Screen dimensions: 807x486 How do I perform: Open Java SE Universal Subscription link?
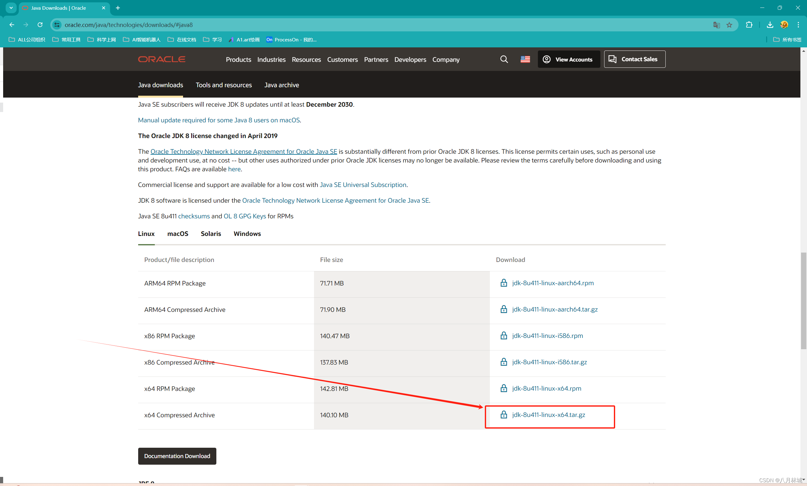pyautogui.click(x=363, y=185)
